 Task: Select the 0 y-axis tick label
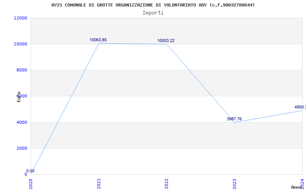coord(26,174)
